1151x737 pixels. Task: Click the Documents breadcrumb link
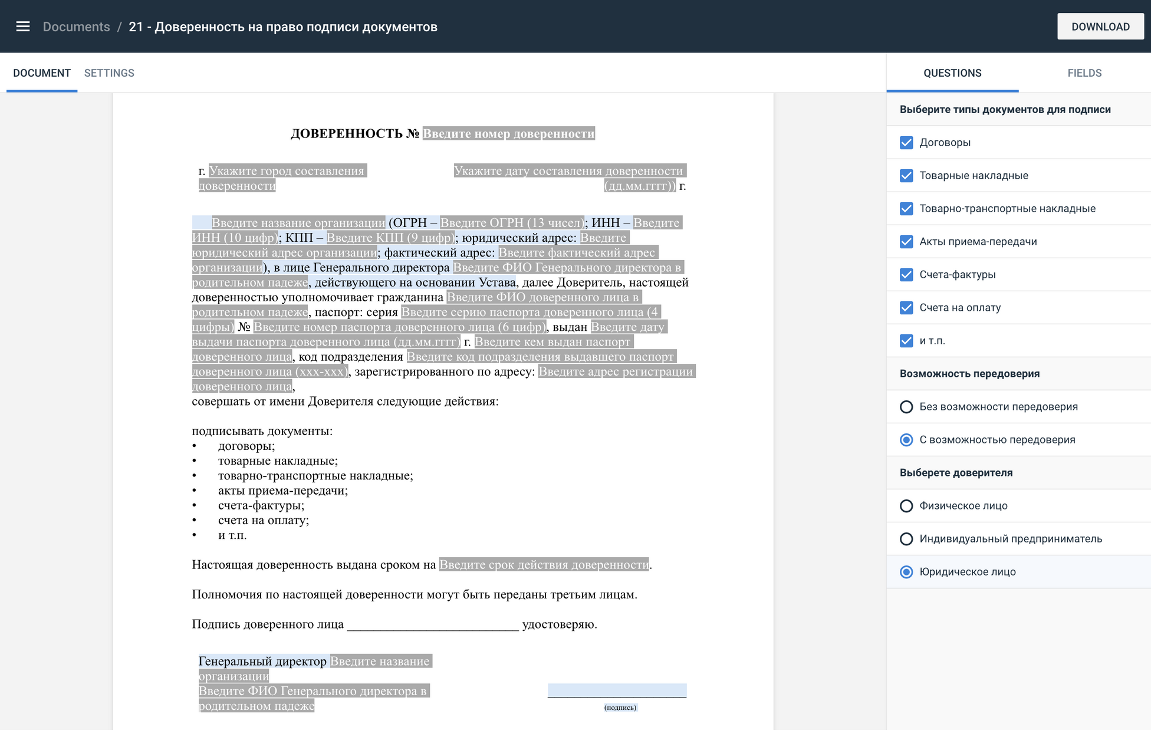(76, 27)
